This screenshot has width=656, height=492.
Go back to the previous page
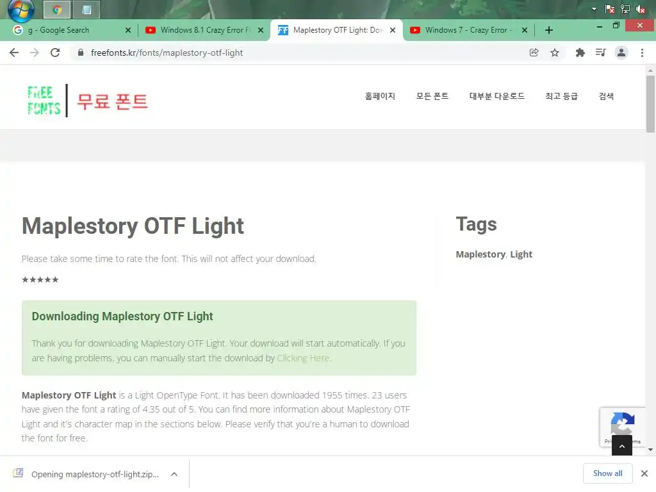(x=14, y=53)
